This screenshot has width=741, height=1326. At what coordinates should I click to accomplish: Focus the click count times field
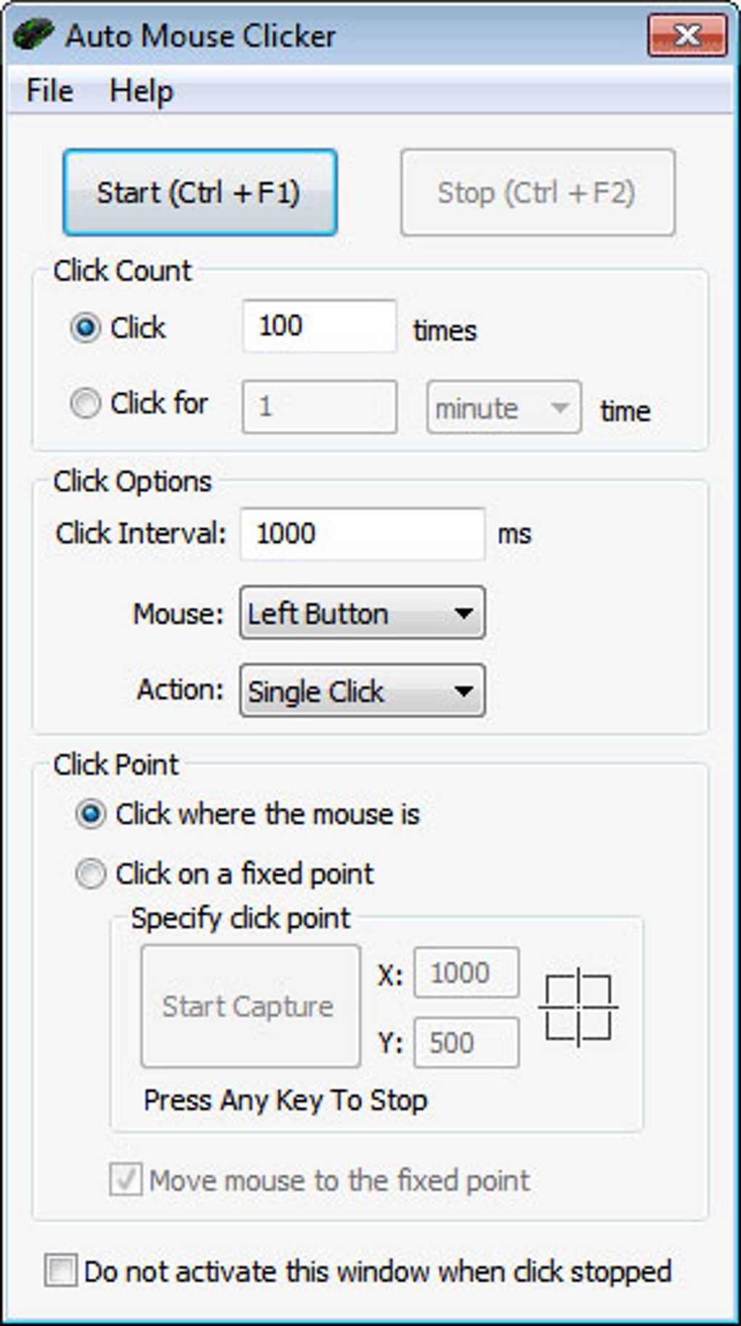319,326
